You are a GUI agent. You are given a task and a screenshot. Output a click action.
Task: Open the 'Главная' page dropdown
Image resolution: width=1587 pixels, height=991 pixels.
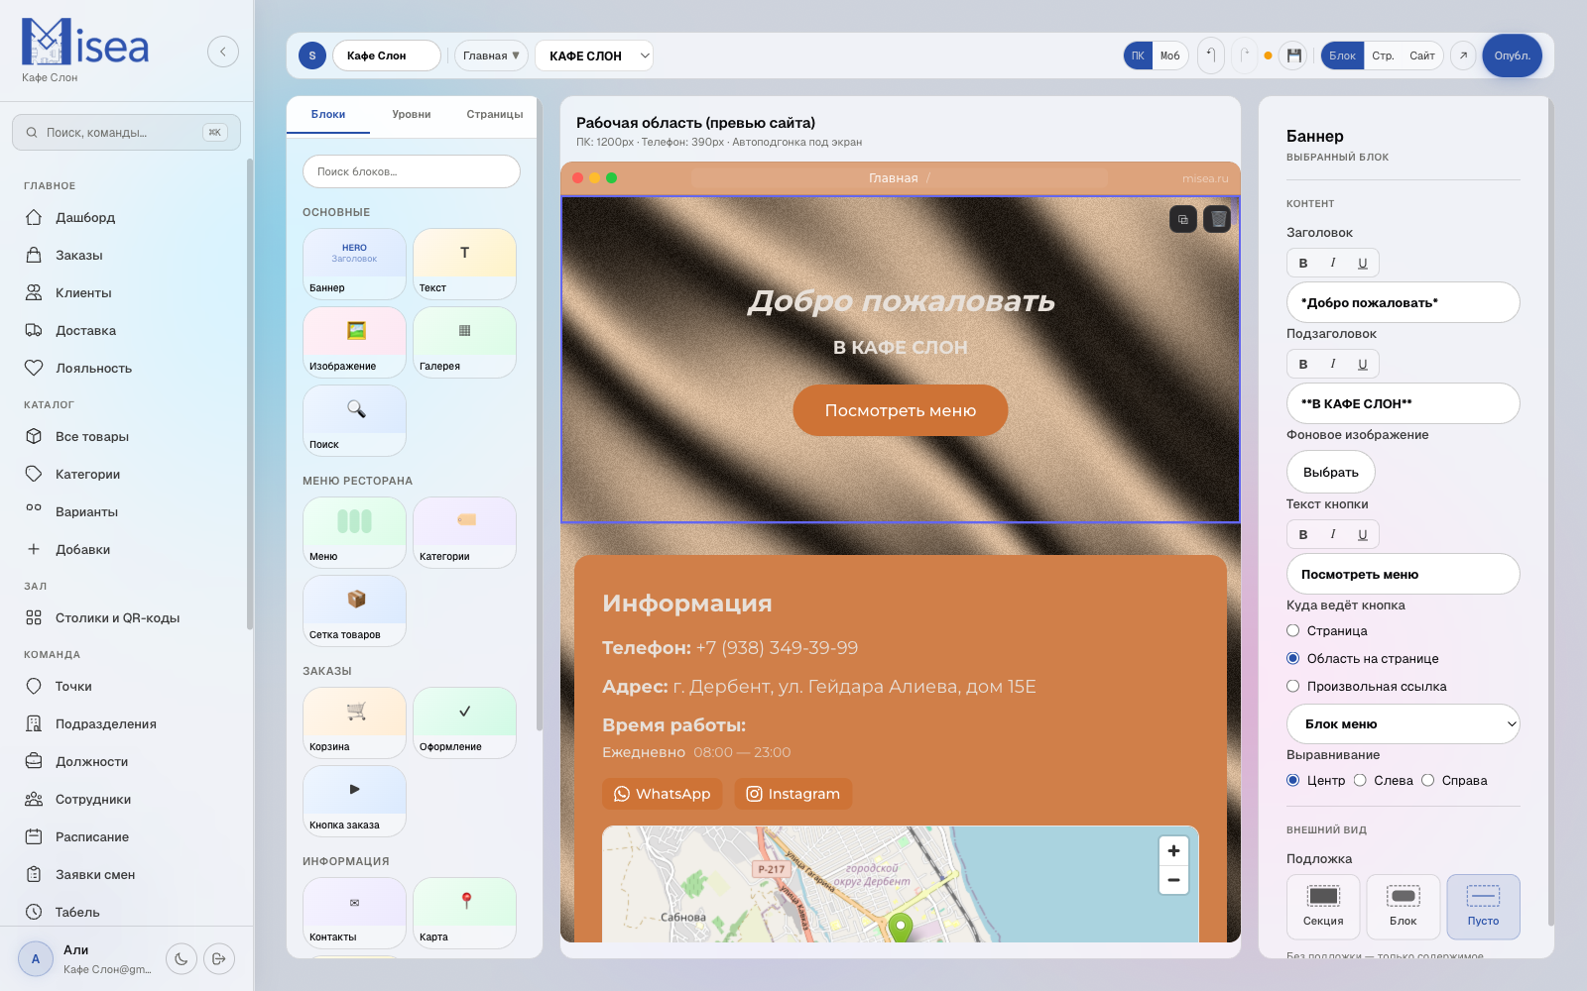pyautogui.click(x=491, y=55)
